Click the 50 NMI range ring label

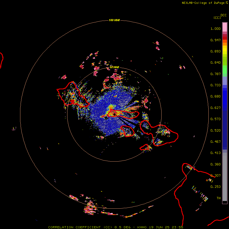114,67
